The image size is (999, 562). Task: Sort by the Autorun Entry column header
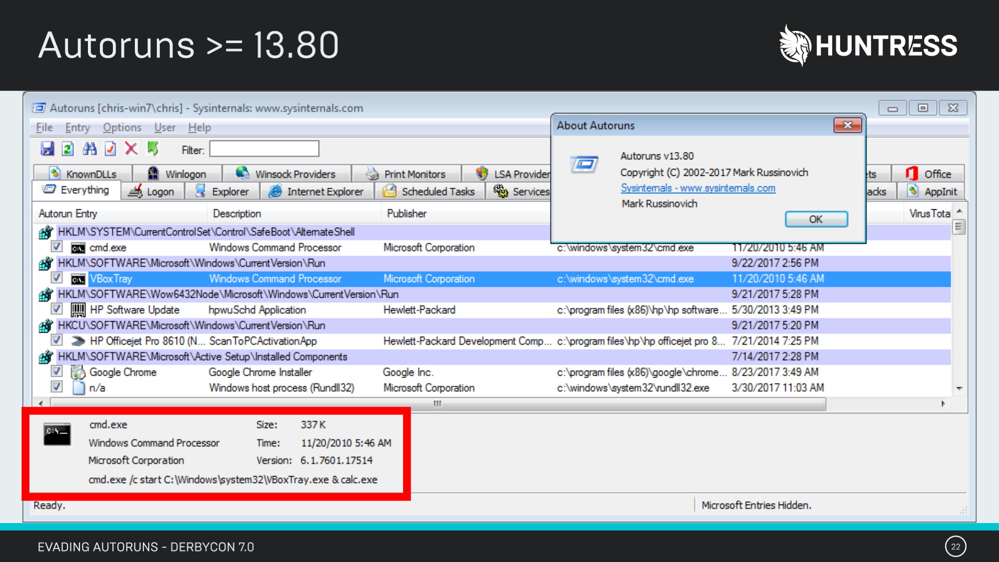[120, 214]
